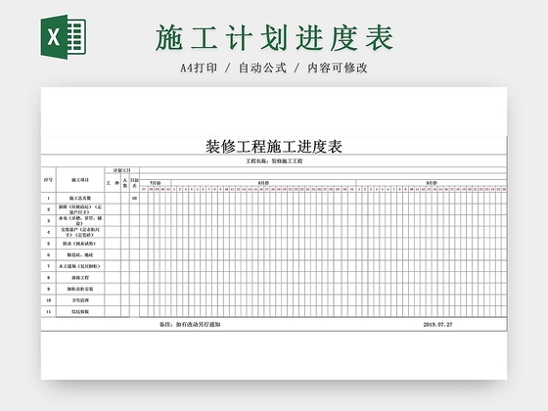Click the 工 种 column header
The height and width of the screenshot is (411, 548).
(113, 183)
